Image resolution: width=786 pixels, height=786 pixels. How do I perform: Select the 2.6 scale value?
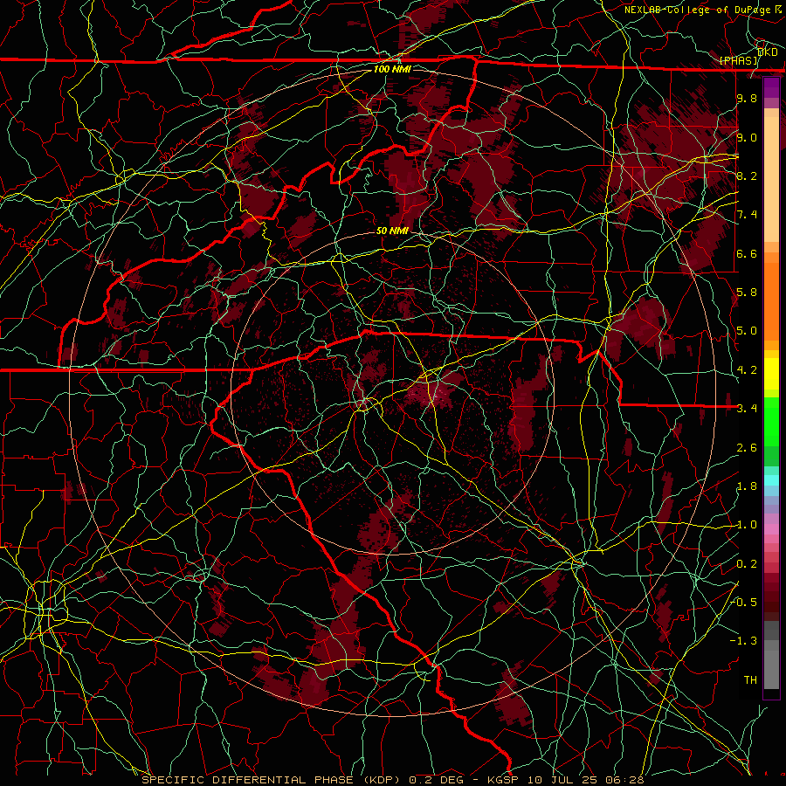[747, 448]
